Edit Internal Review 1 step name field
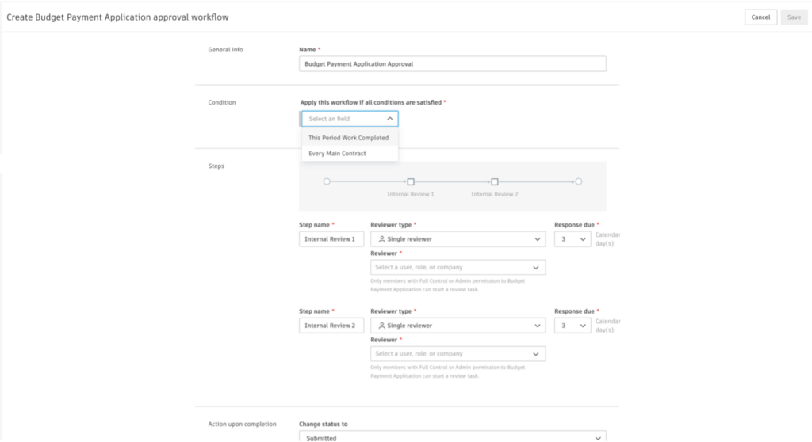The height and width of the screenshot is (442, 812). pos(331,239)
